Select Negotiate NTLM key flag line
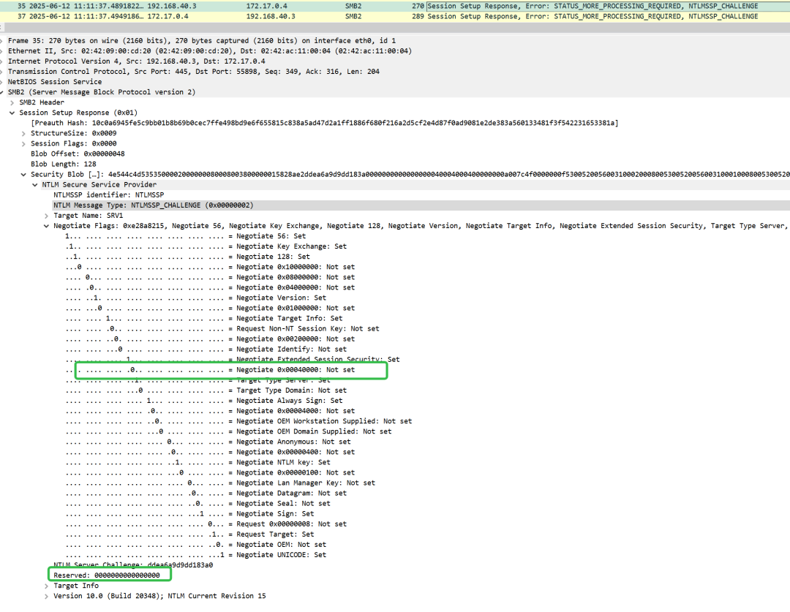This screenshot has height=612, width=790. pyautogui.click(x=198, y=462)
